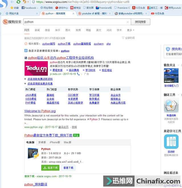
Task: Select the 新闻 search category
Action: [37, 30]
